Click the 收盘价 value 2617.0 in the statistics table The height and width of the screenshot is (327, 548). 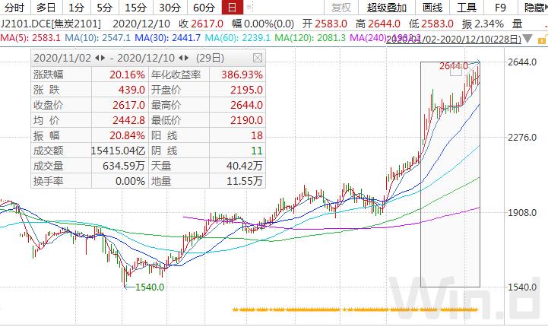click(x=128, y=105)
